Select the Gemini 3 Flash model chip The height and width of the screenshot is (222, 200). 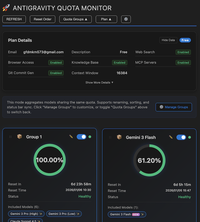[127, 214]
